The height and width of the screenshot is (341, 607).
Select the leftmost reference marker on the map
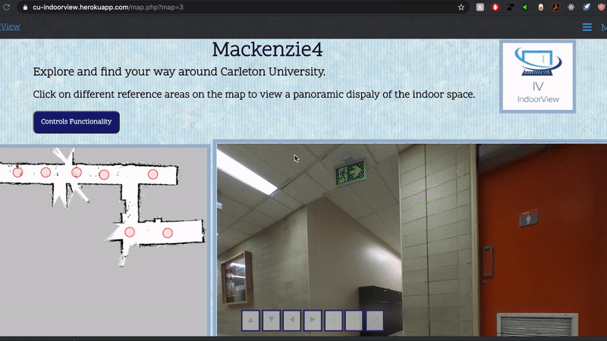[x=17, y=173]
